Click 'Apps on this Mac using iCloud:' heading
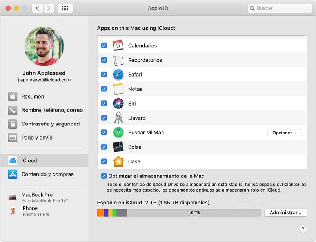This screenshot has width=316, height=242. pyautogui.click(x=136, y=28)
